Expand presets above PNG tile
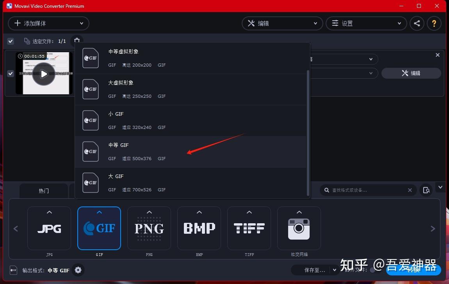The width and height of the screenshot is (449, 284). [x=149, y=212]
